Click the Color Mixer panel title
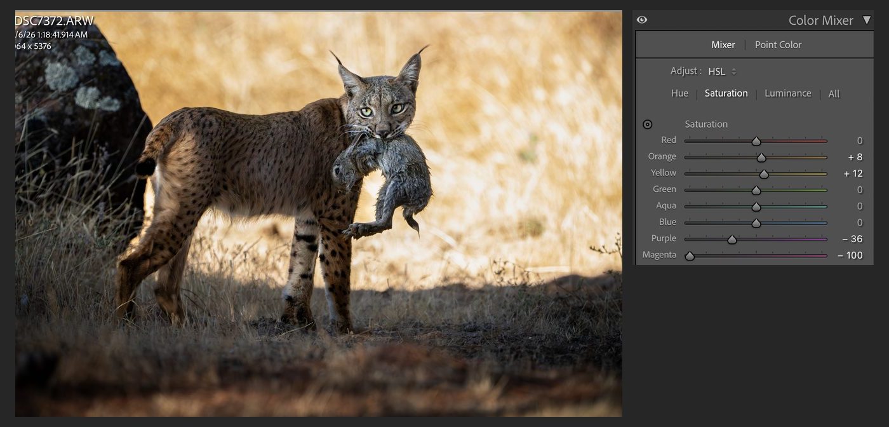 point(820,20)
